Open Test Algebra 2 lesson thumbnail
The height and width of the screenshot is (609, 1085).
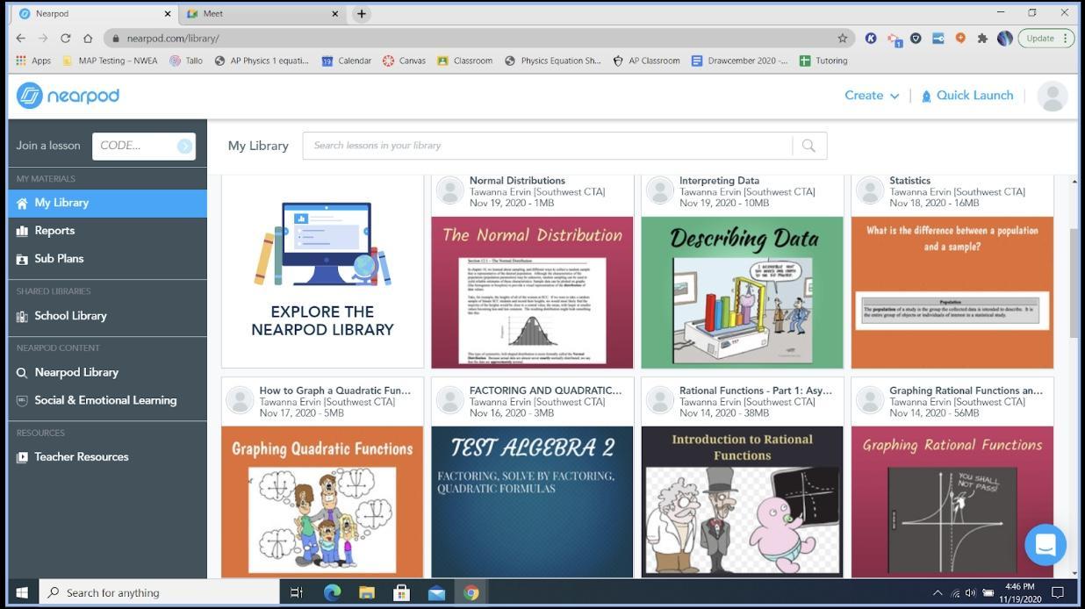tap(532, 502)
